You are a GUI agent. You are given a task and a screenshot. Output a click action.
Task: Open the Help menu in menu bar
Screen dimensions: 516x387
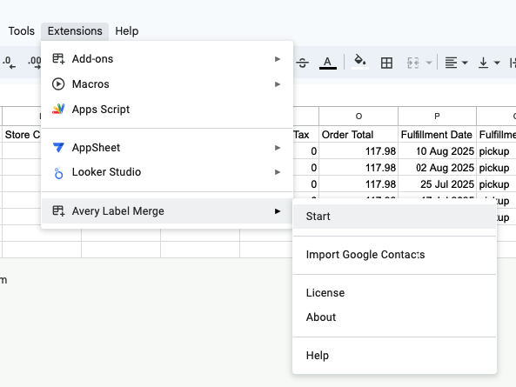coord(127,31)
